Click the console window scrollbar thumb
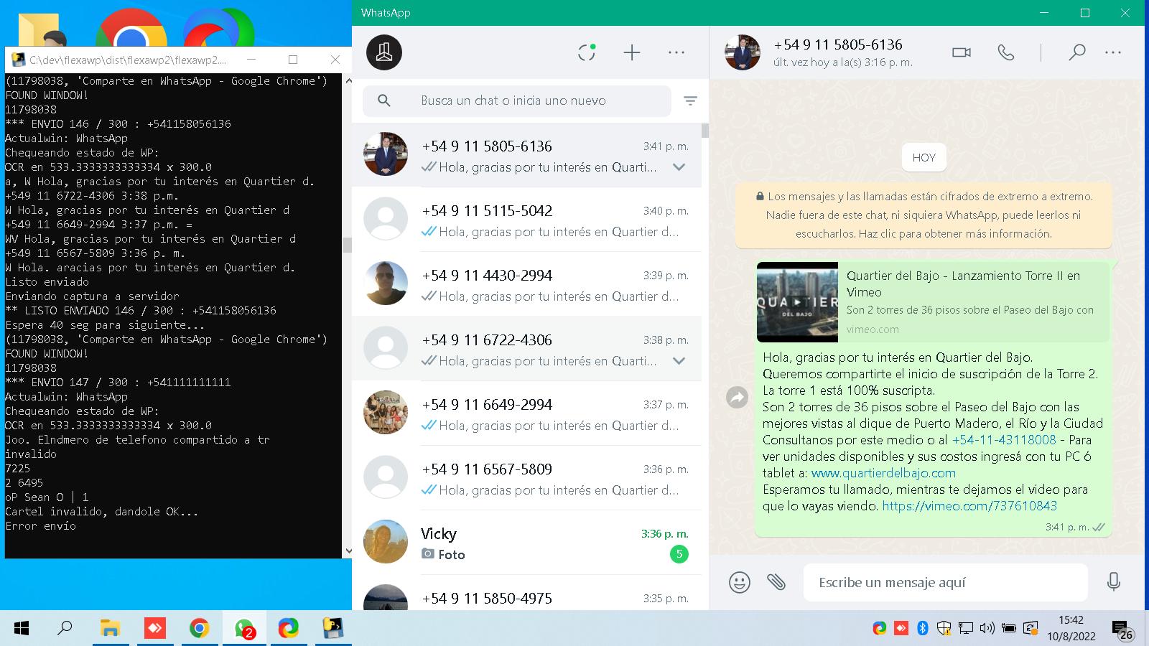This screenshot has width=1149, height=646. (x=348, y=245)
